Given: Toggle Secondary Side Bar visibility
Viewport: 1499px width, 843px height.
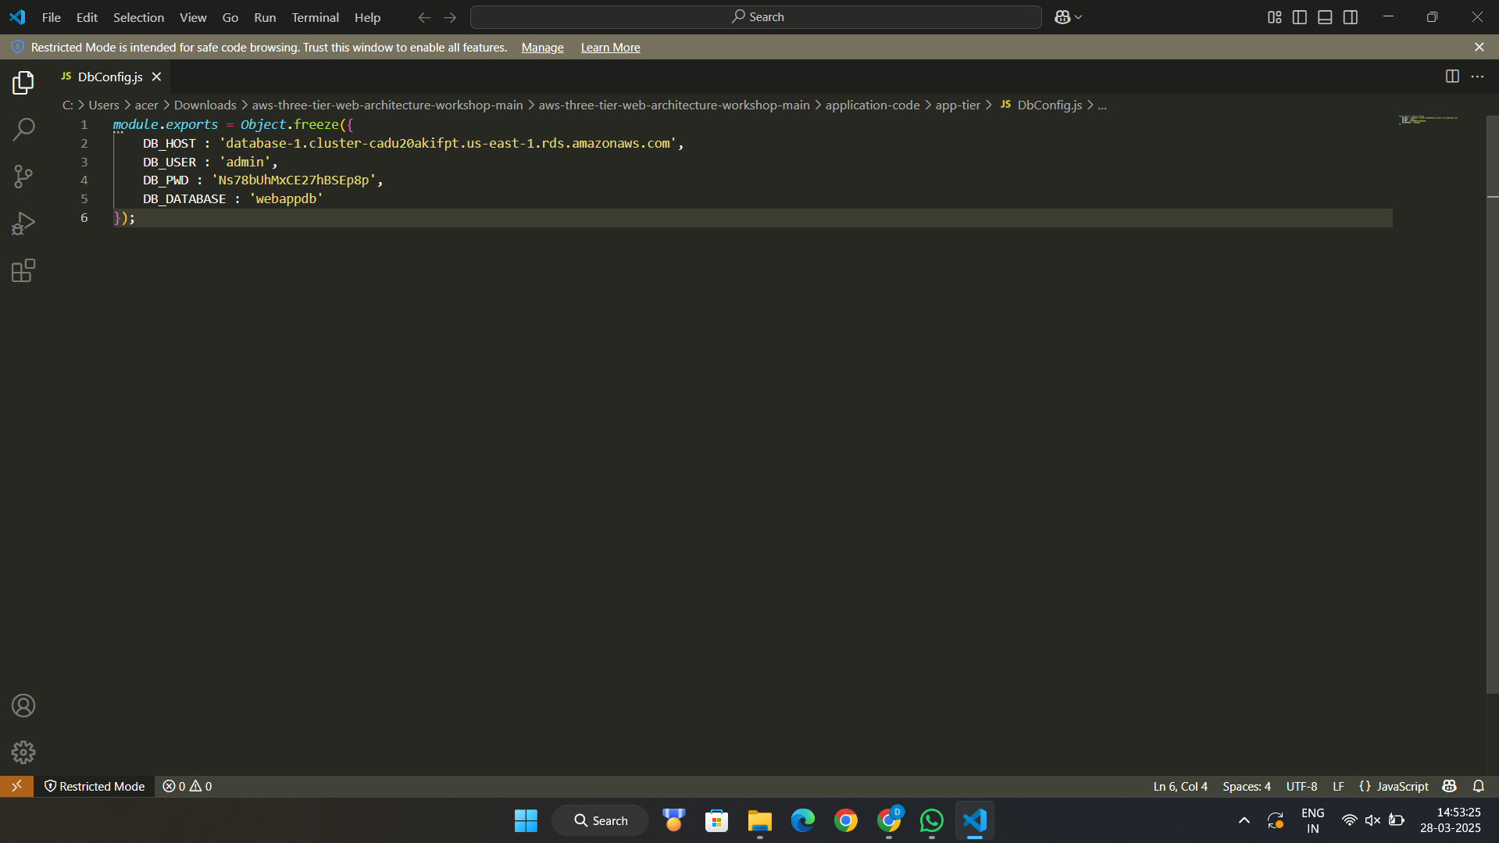Looking at the screenshot, I should (x=1350, y=17).
